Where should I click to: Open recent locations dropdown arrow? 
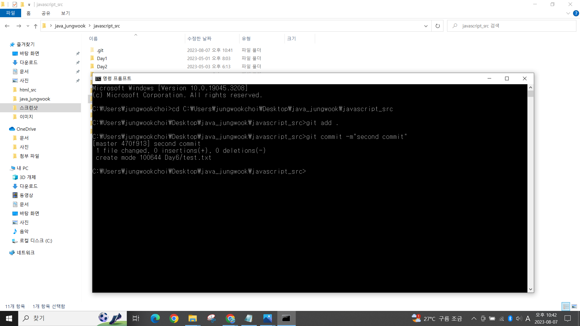(28, 26)
